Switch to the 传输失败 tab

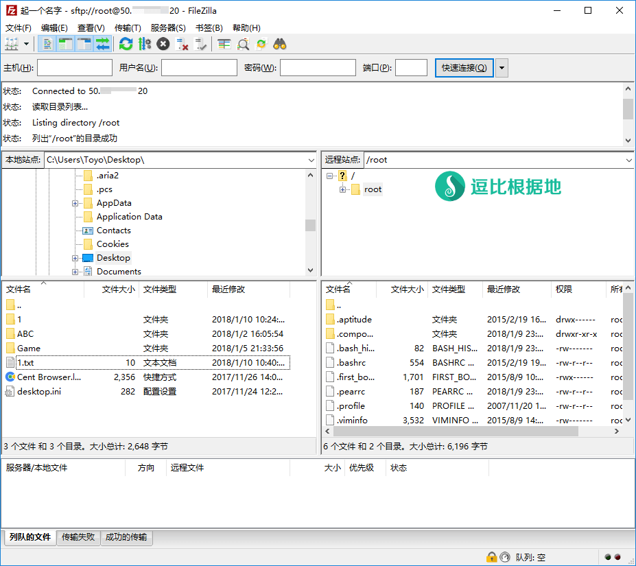point(78,537)
